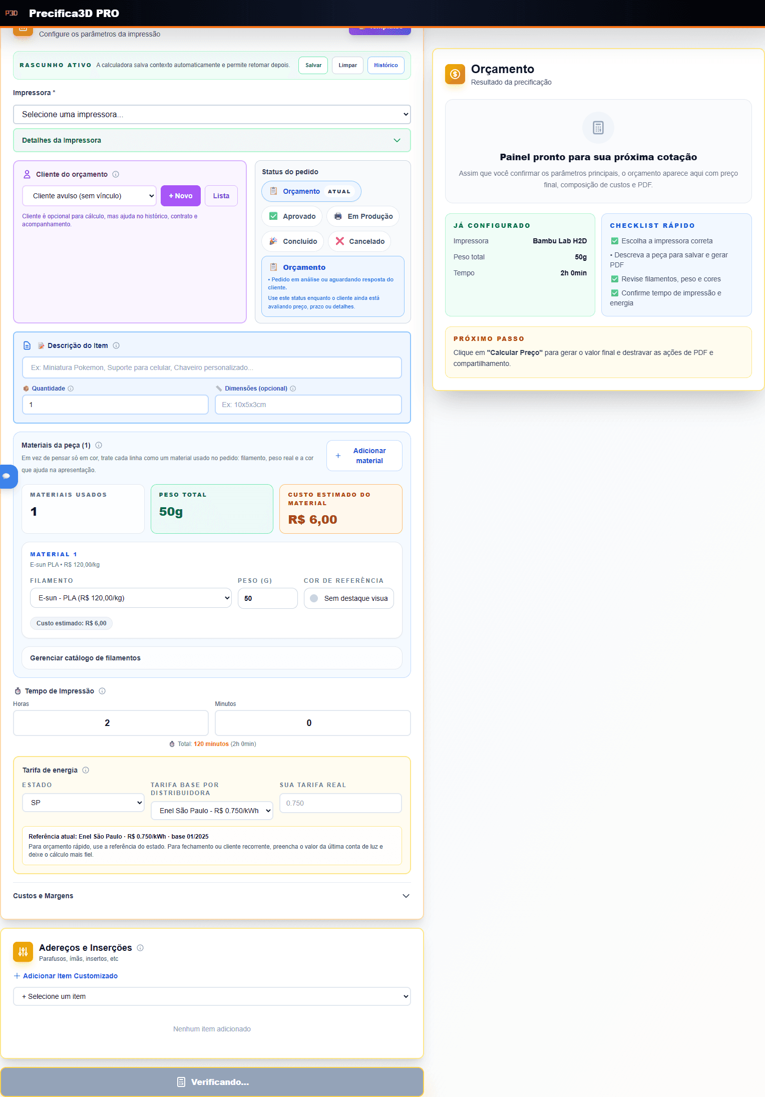Click the Lista clients button
This screenshot has width=765, height=1097.
click(221, 196)
